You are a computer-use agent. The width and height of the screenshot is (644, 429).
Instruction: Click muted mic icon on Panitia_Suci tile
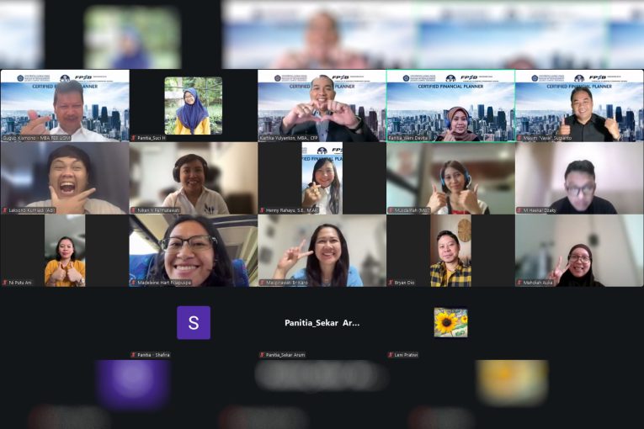(x=133, y=138)
